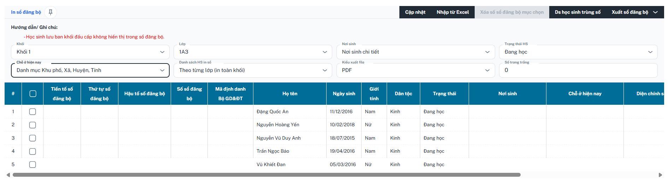Click the name Nguyễn Hoàng Yến
668x188 pixels.
click(x=278, y=125)
